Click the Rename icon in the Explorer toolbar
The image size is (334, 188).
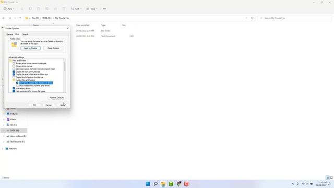pos(47,9)
